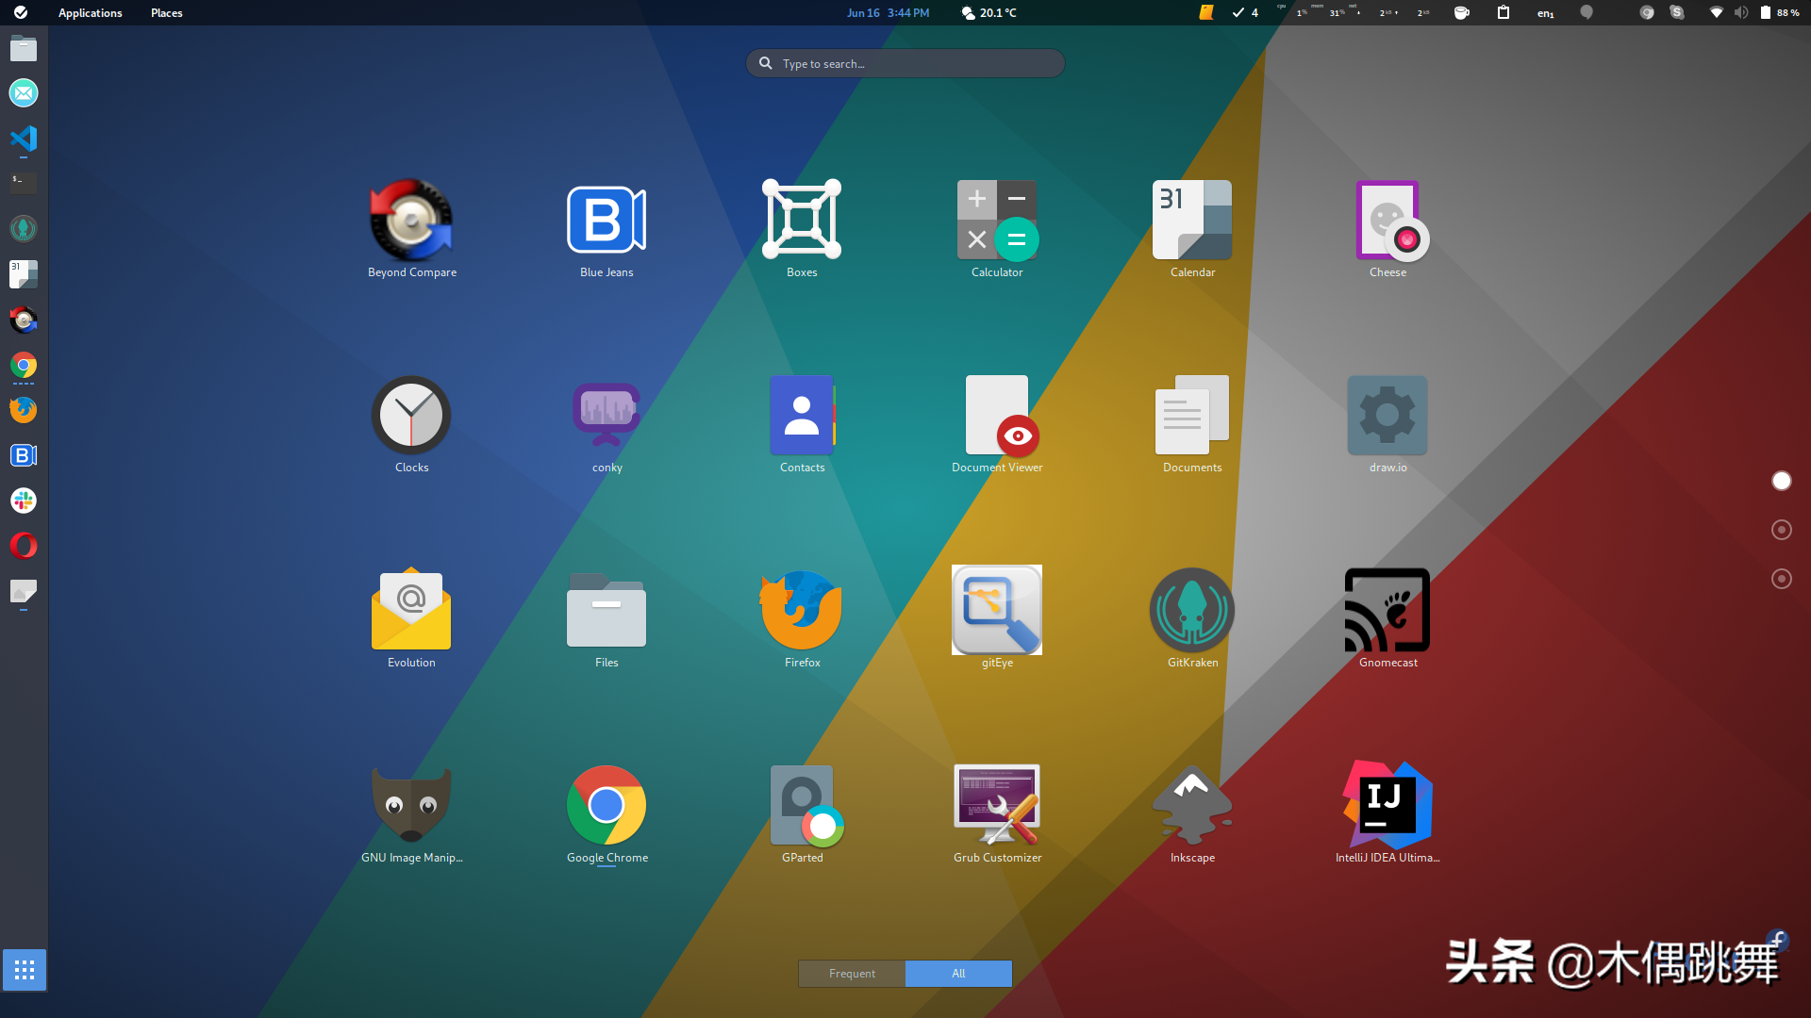Switch to the All apps view
Image resolution: width=1811 pixels, height=1018 pixels.
[958, 974]
